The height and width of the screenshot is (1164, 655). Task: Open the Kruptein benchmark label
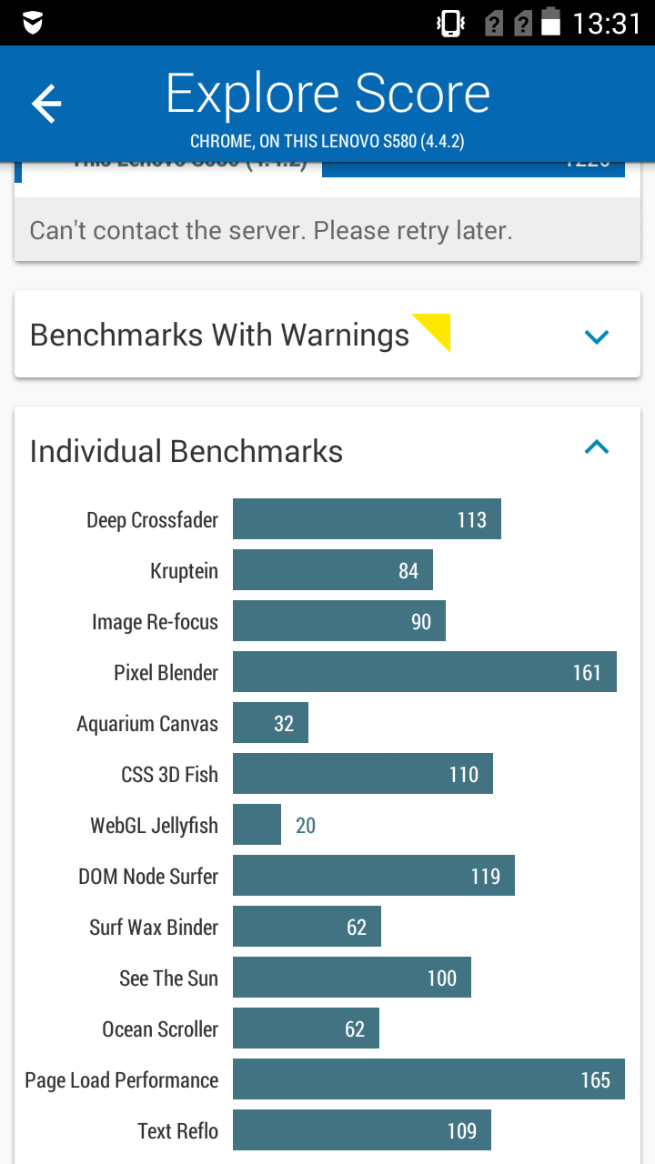click(185, 571)
